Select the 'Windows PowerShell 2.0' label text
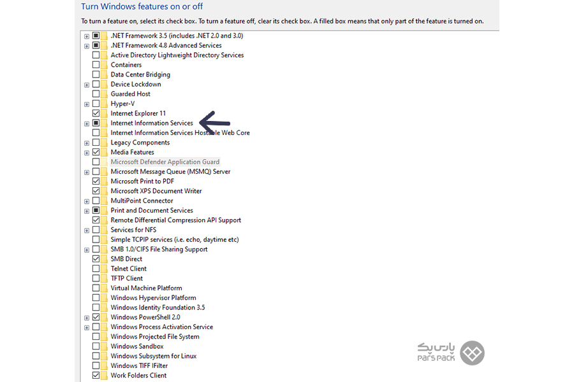 point(145,317)
